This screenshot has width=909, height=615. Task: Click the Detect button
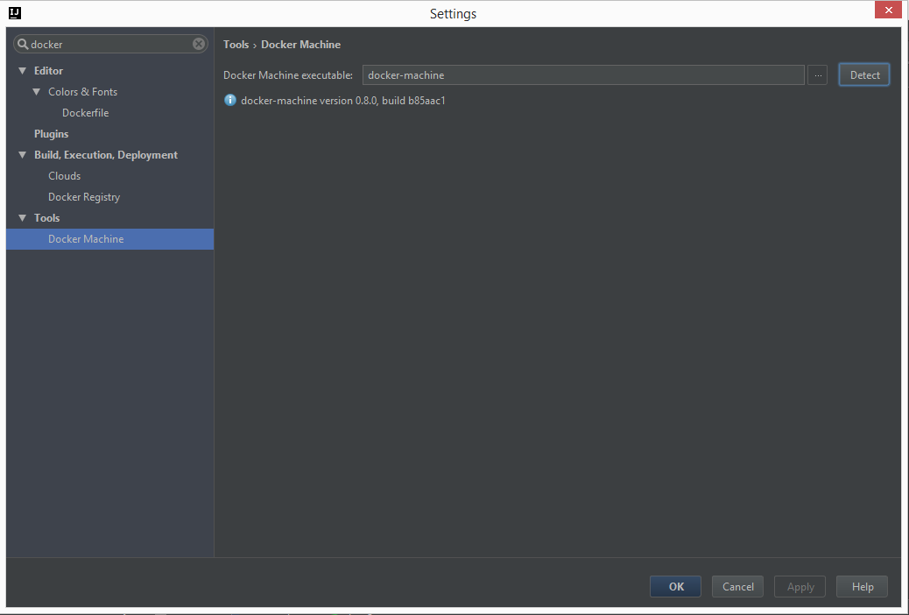[x=864, y=74]
